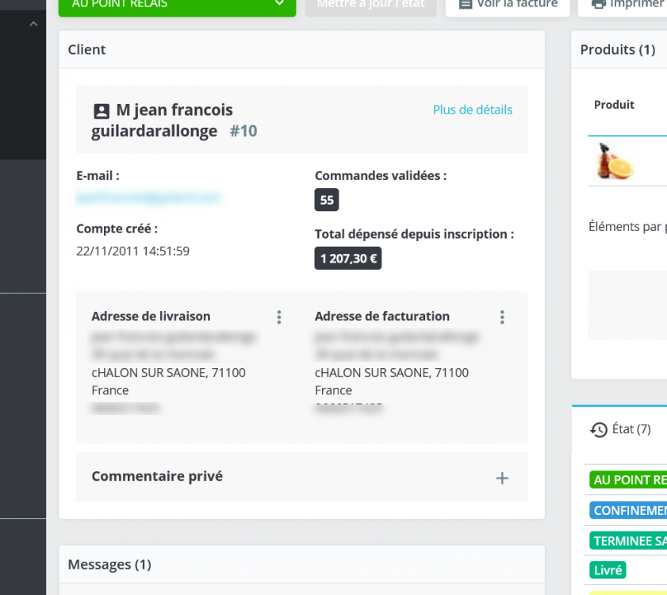The width and height of the screenshot is (667, 595).
Task: Open delivery address three-dot options menu
Action: pyautogui.click(x=279, y=317)
